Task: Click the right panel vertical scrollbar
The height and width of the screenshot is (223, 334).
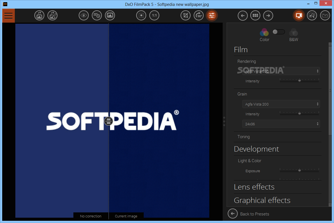Action: click(x=330, y=90)
